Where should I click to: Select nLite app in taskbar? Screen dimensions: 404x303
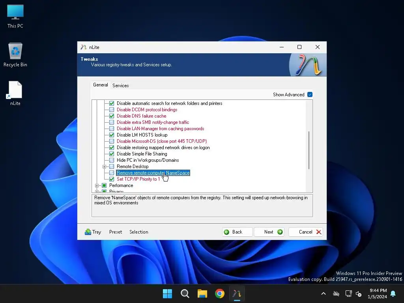[237, 294]
